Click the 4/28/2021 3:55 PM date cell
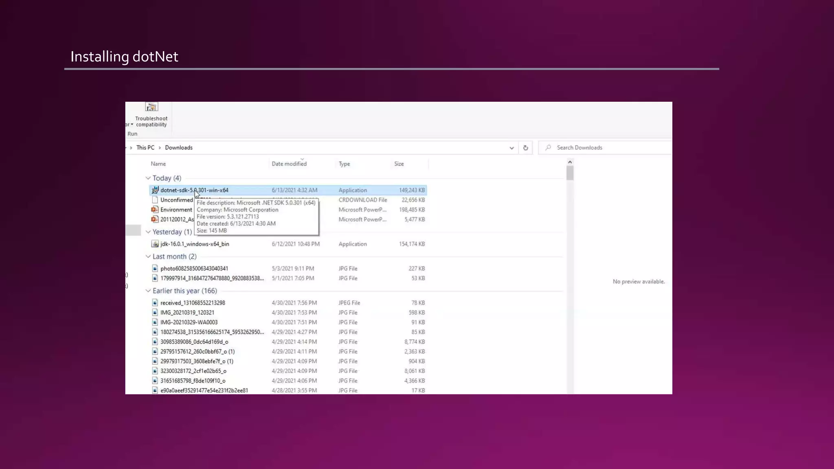Screen dimensions: 834x469 (294, 390)
